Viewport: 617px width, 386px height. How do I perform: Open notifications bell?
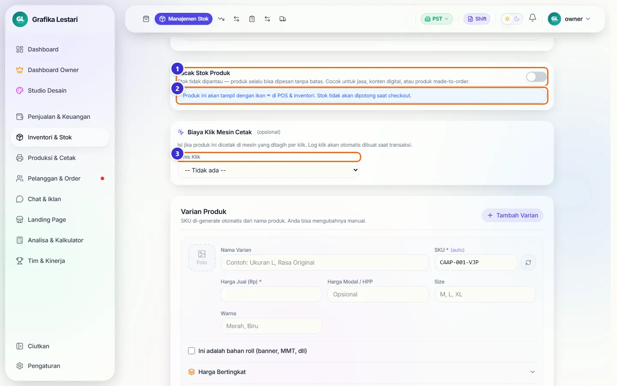533,18
